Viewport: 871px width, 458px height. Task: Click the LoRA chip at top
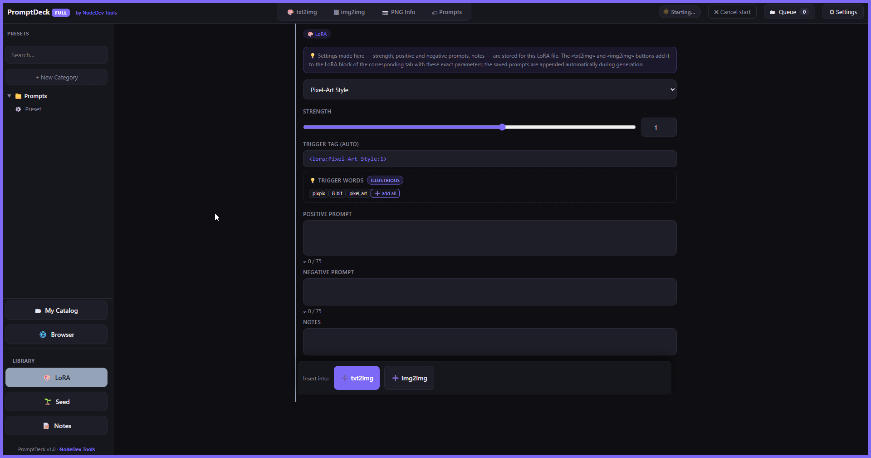(x=317, y=34)
